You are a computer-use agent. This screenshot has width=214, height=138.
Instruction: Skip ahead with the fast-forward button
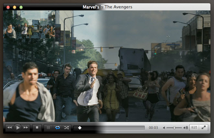(x=26, y=128)
